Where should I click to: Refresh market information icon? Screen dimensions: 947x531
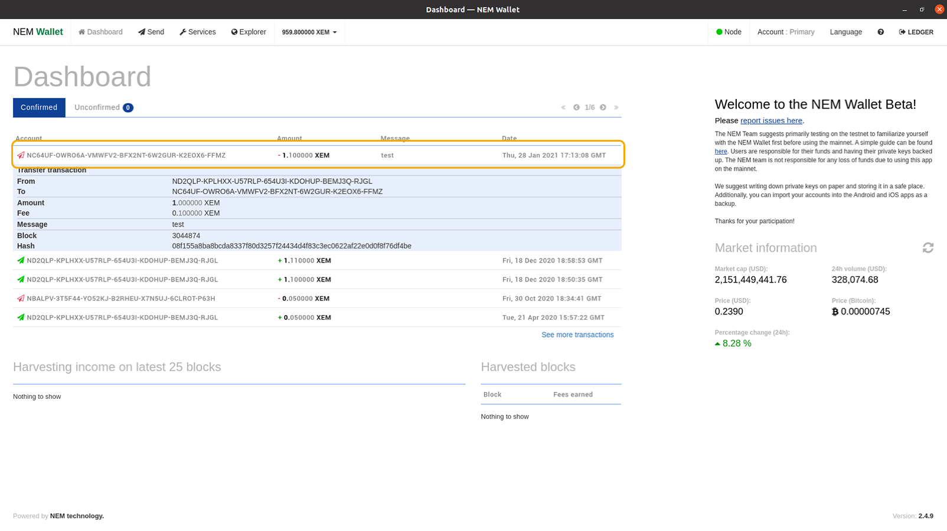coord(928,248)
